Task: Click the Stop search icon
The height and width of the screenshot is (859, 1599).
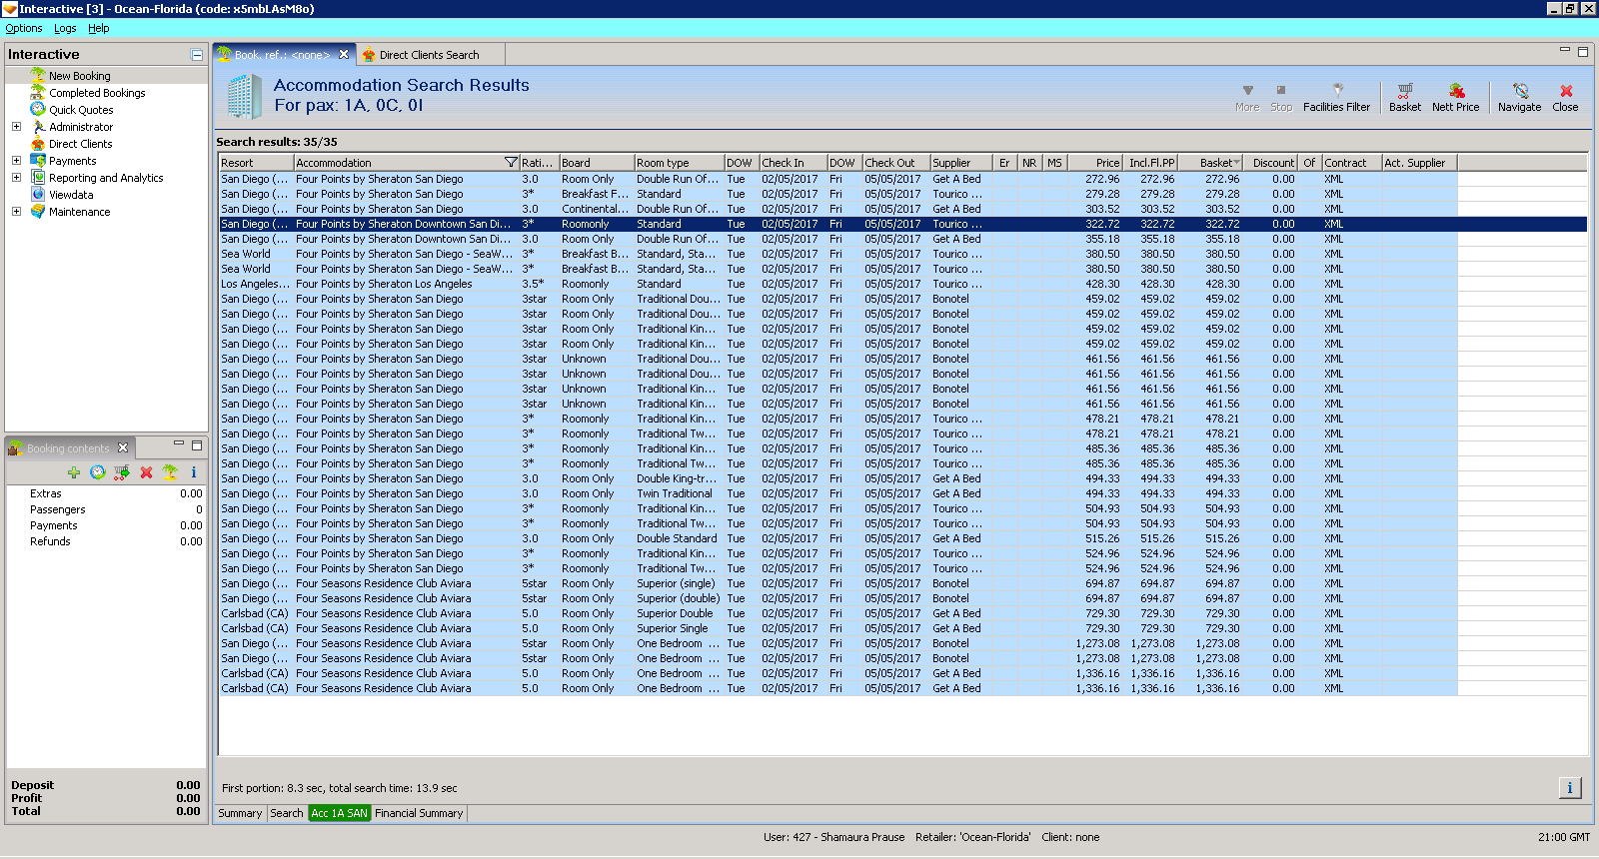Action: point(1281,97)
